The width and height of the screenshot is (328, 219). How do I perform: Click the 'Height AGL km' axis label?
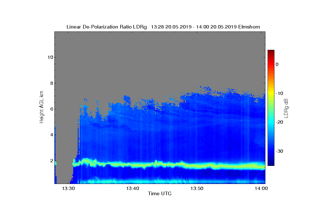[x=42, y=108]
